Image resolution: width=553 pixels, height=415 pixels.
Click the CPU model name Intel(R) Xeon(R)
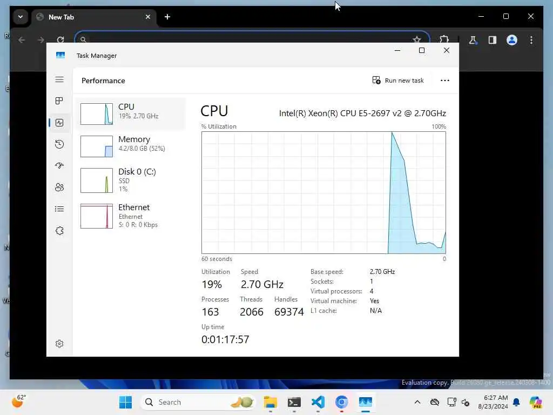[362, 113]
